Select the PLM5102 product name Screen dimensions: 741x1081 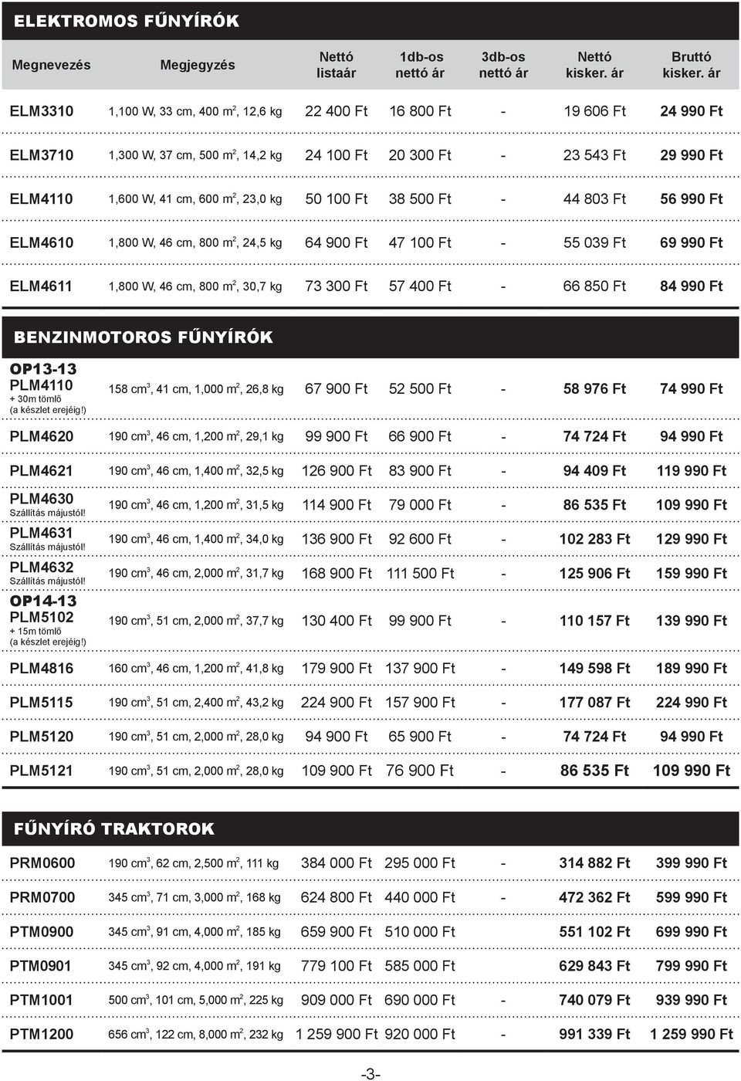tap(42, 617)
